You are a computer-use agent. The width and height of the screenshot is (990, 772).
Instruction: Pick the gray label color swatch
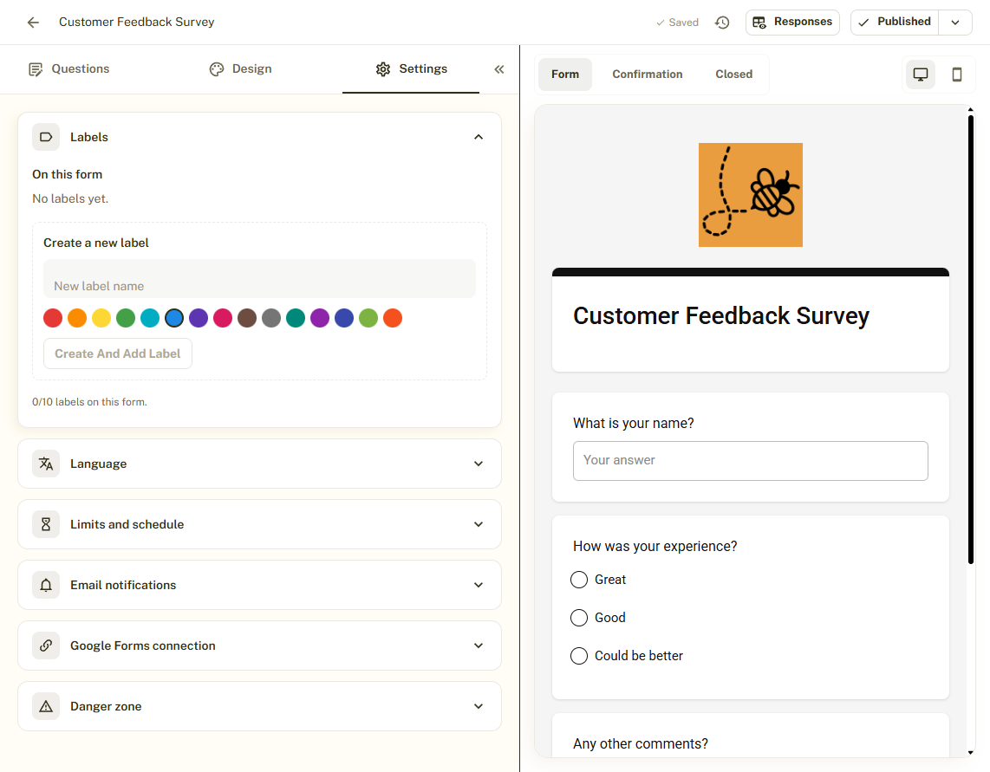point(271,318)
